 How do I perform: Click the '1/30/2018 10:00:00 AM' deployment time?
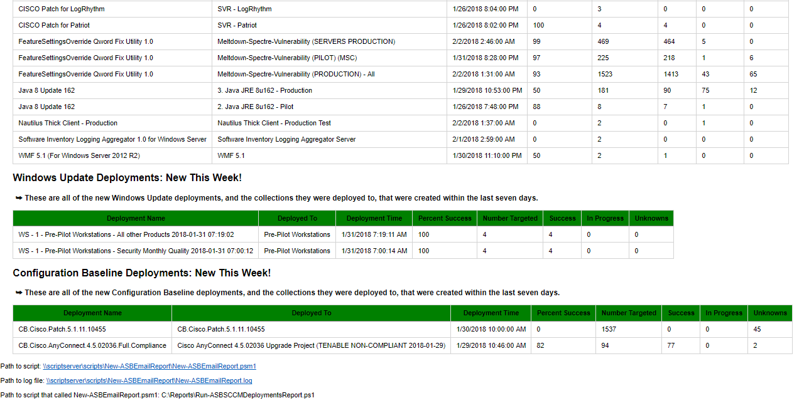[x=491, y=330]
